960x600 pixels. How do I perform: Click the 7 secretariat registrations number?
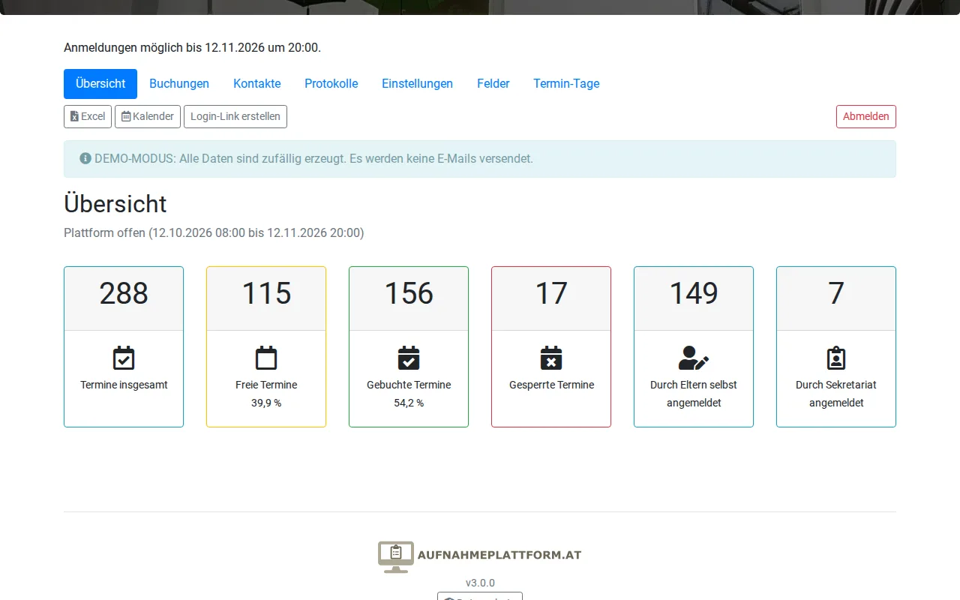pyautogui.click(x=836, y=293)
